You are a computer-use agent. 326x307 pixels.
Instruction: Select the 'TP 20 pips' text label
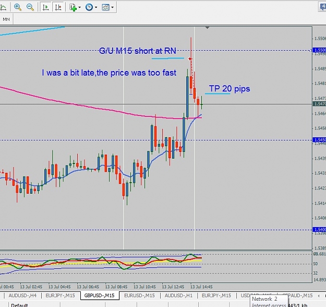(x=230, y=89)
